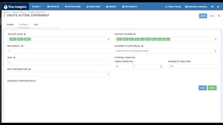
Task: Click the SAVE button
Action: click(203, 16)
